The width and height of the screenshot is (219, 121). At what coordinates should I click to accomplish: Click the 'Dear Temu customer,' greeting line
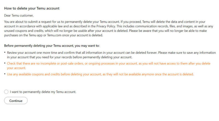(x=19, y=16)
